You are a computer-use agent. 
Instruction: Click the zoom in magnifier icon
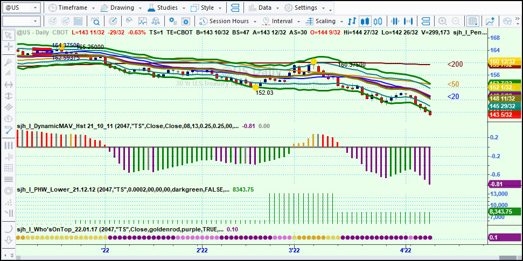click(x=443, y=22)
